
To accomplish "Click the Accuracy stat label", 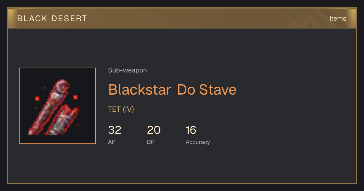I will [198, 142].
